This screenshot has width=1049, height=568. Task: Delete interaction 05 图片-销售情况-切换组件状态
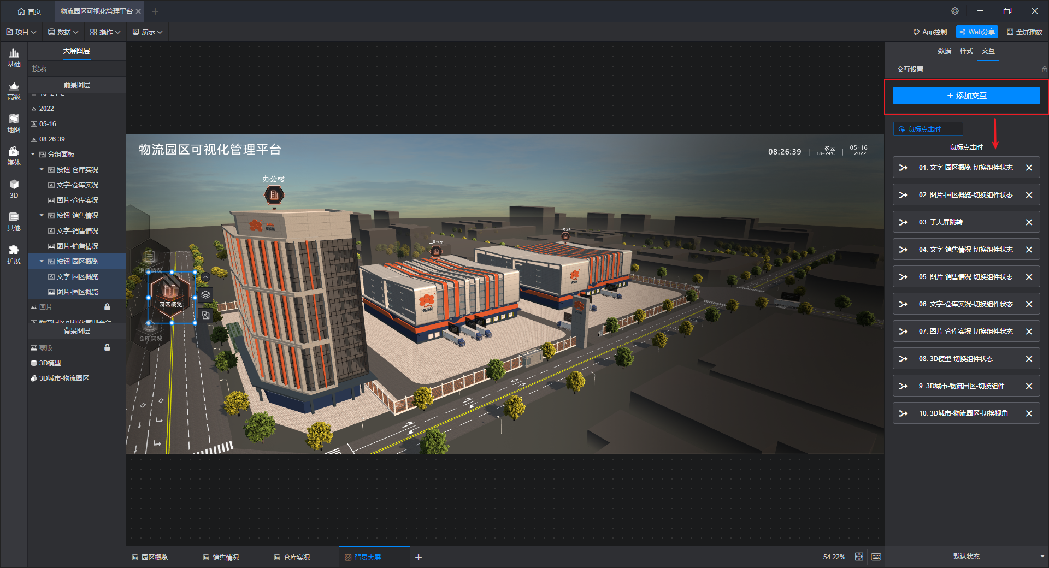tap(1029, 277)
